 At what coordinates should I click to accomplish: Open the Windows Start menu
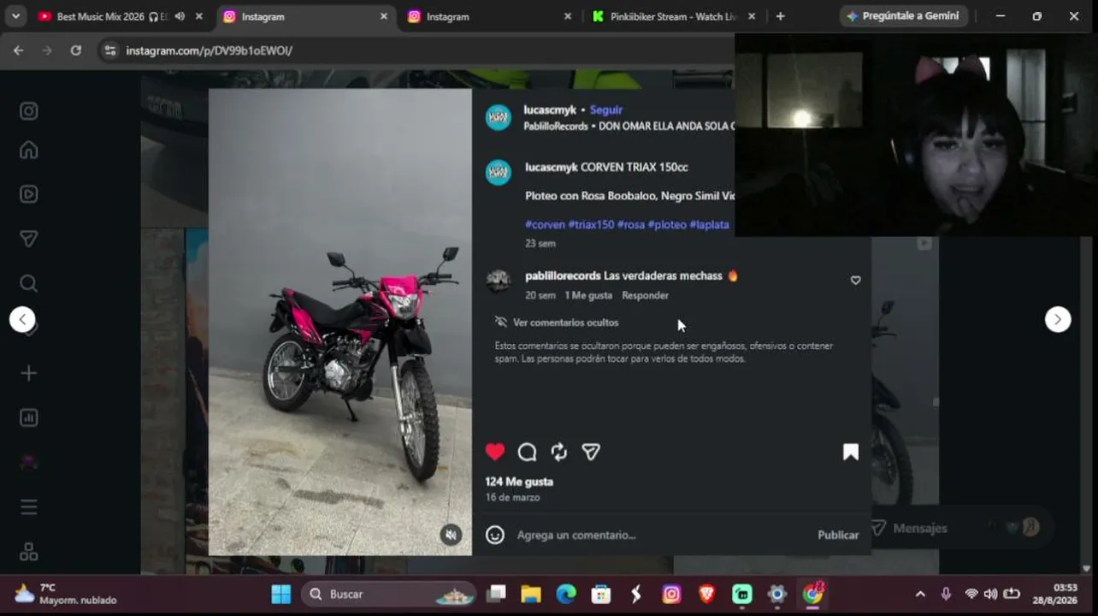[280, 594]
